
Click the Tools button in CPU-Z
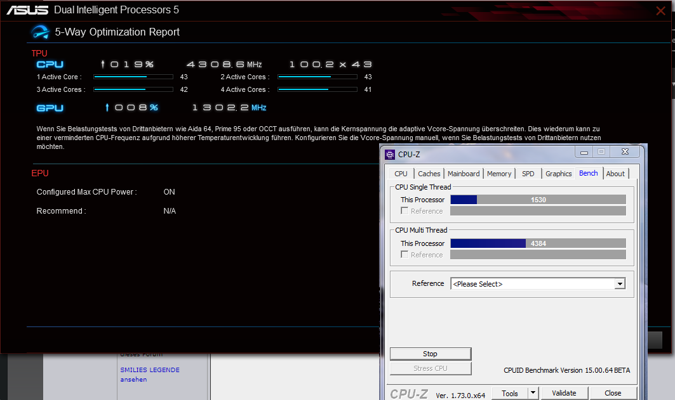tap(510, 393)
